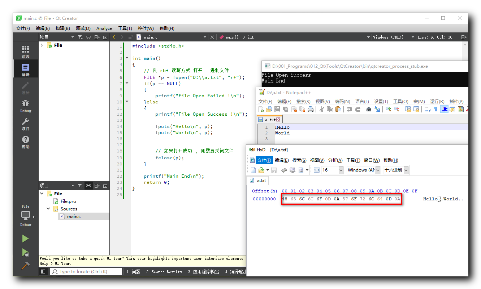
Task: Toggle Notepad++ show all characters pilcrow
Action: (435, 109)
